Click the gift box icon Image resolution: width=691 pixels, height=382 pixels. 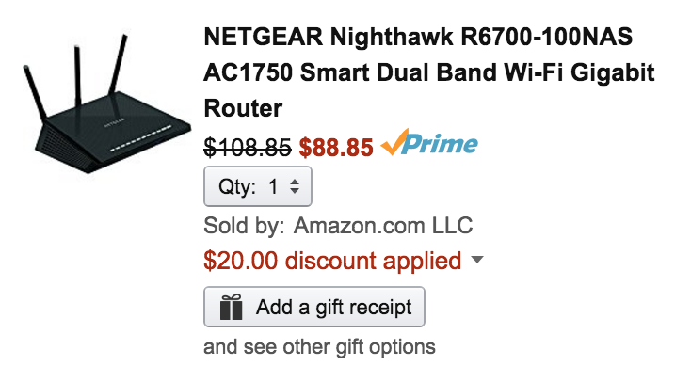(232, 307)
